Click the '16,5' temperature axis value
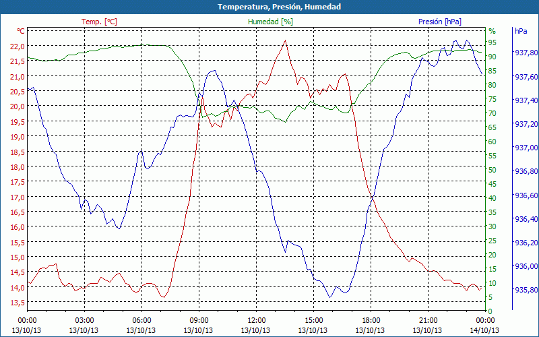Image resolution: width=539 pixels, height=337 pixels. (x=18, y=212)
